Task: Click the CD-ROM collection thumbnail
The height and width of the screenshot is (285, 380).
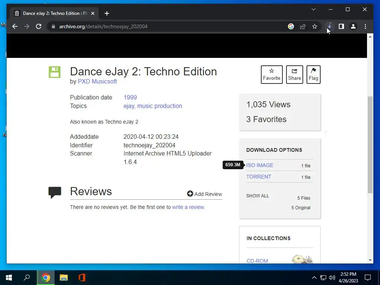Action: (302, 259)
